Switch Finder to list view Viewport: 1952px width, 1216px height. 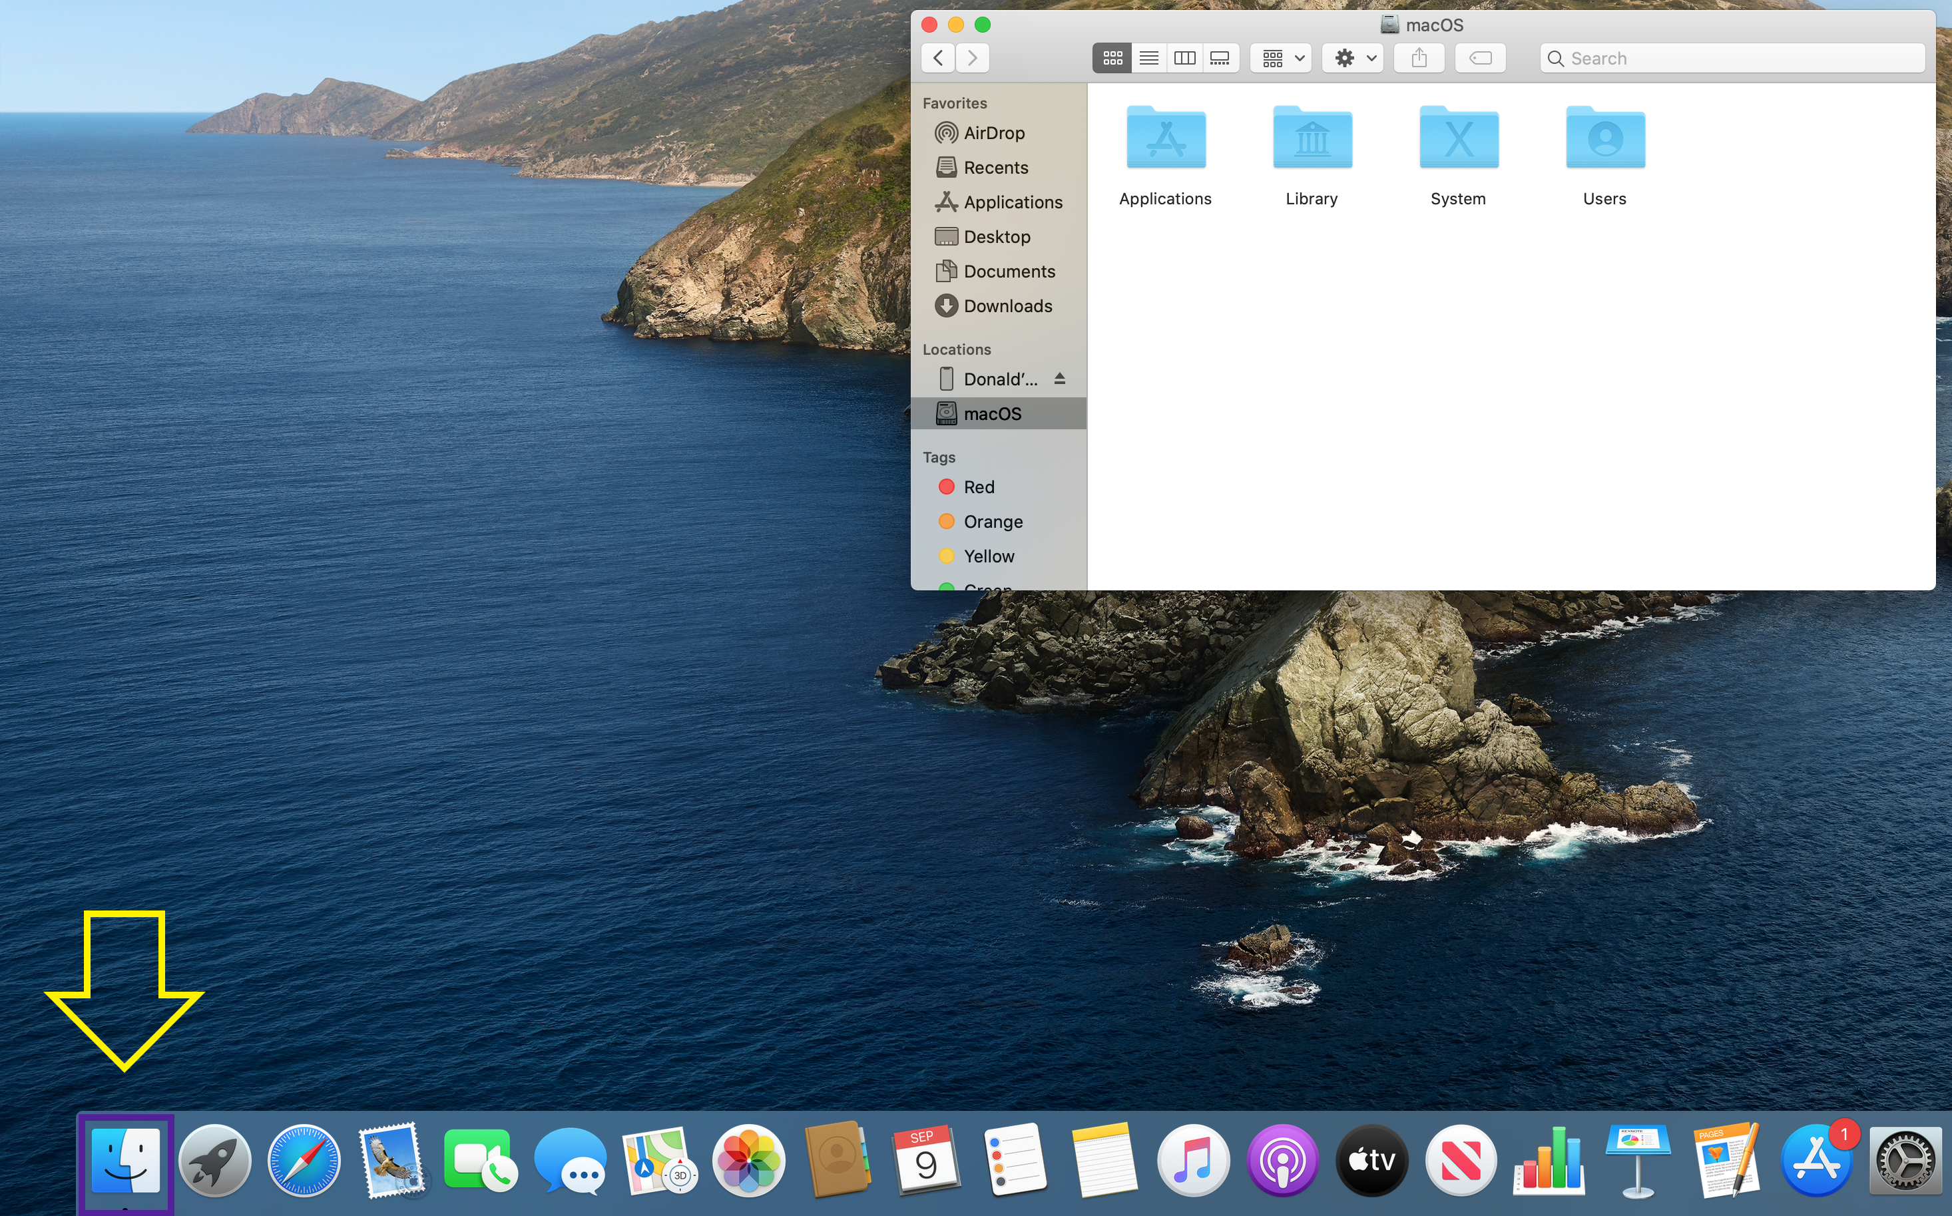1148,58
